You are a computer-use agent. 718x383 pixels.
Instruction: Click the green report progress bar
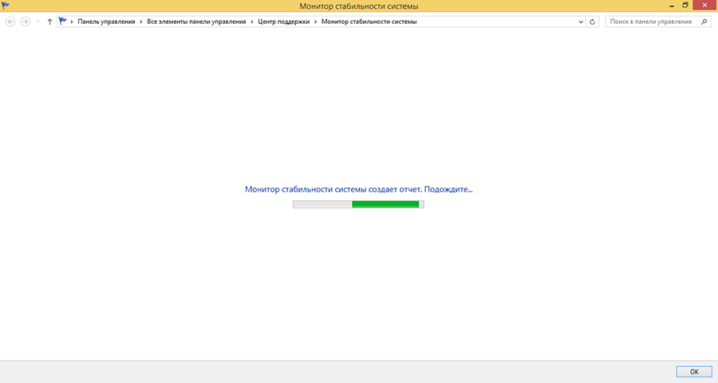(x=358, y=204)
